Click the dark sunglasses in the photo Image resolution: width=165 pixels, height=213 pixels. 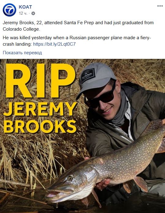point(100,97)
